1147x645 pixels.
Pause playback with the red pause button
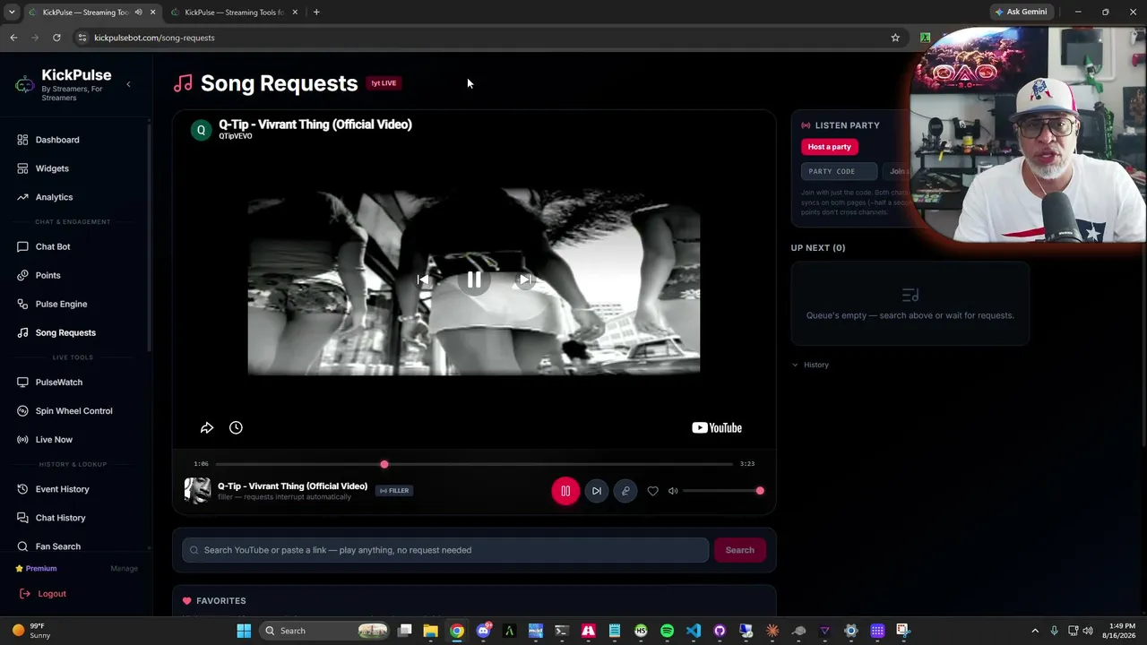(x=565, y=491)
